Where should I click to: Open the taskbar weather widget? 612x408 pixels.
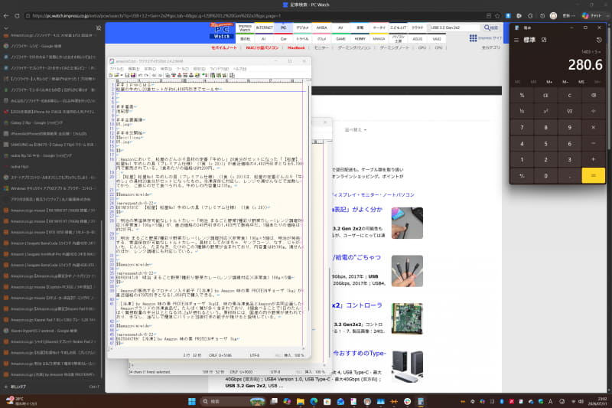(x=21, y=401)
